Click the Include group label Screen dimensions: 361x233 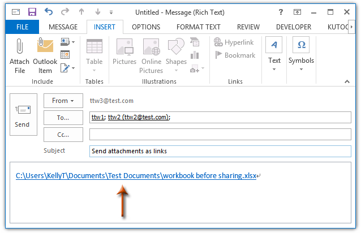point(42,81)
